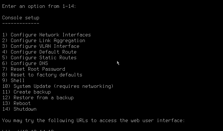This screenshot has width=223, height=131.
Task: Select Configure Static Routes line
Action: coord(39,58)
